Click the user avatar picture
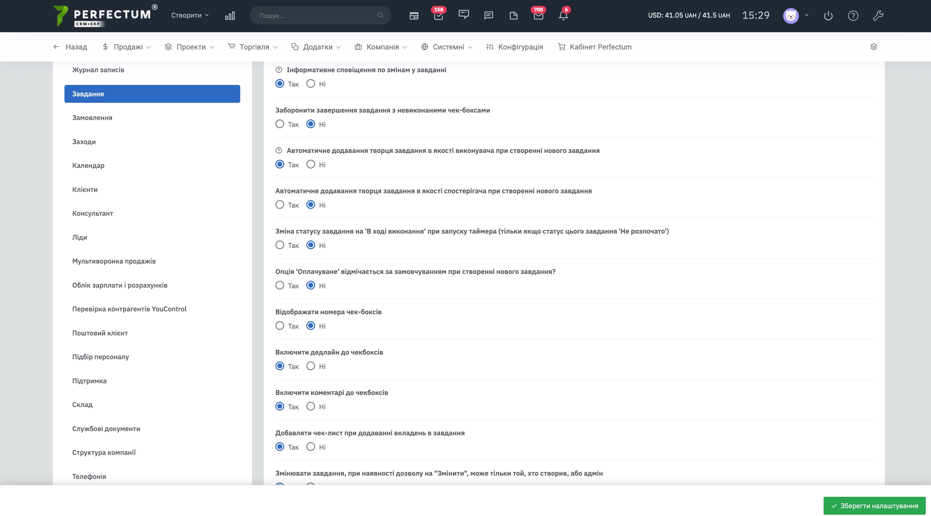931x516 pixels. coord(790,16)
